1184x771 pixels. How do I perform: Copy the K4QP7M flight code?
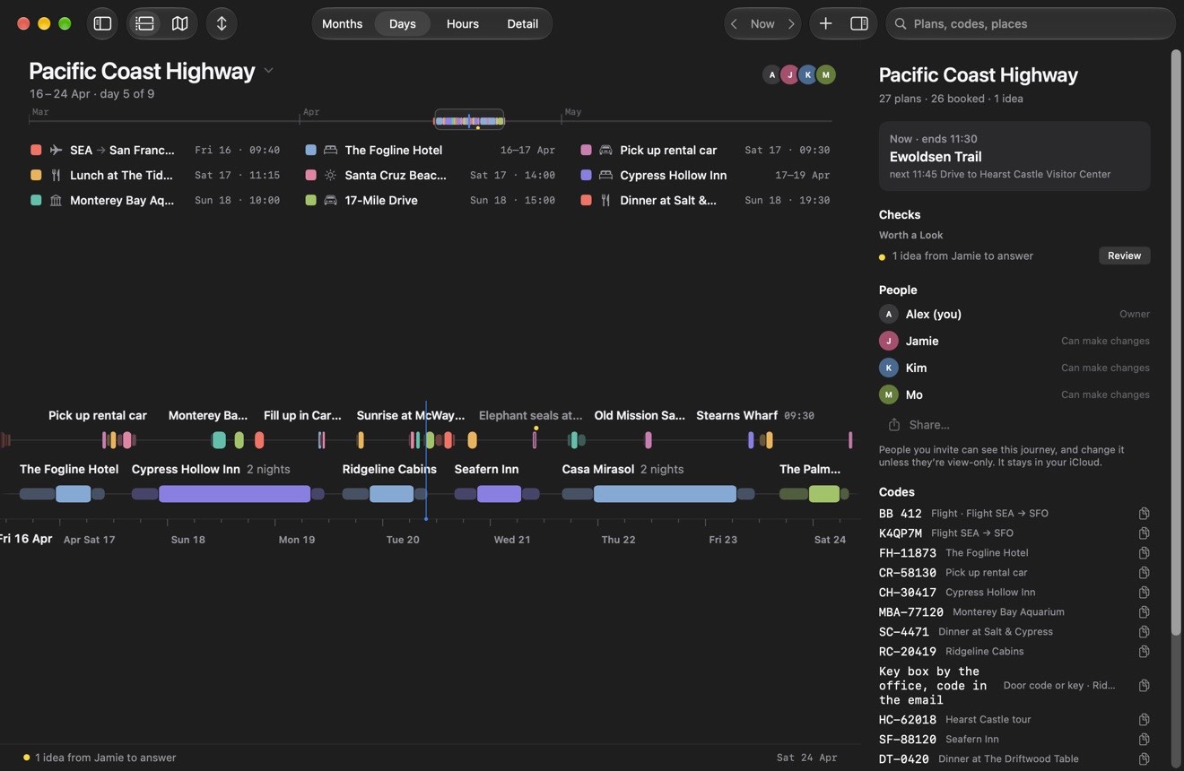coord(1144,533)
